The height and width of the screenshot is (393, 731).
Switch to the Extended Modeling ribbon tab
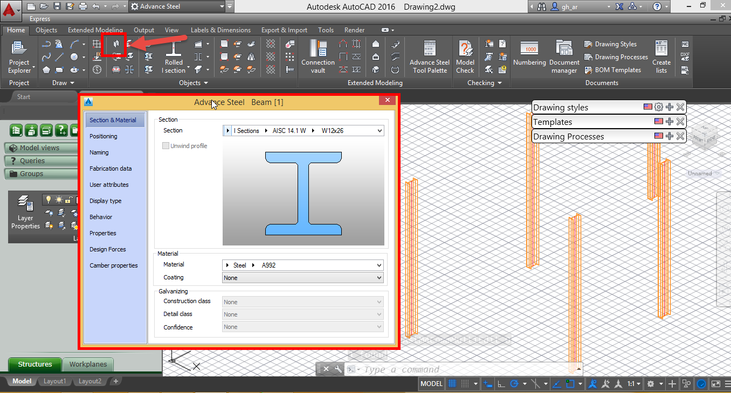(x=95, y=30)
